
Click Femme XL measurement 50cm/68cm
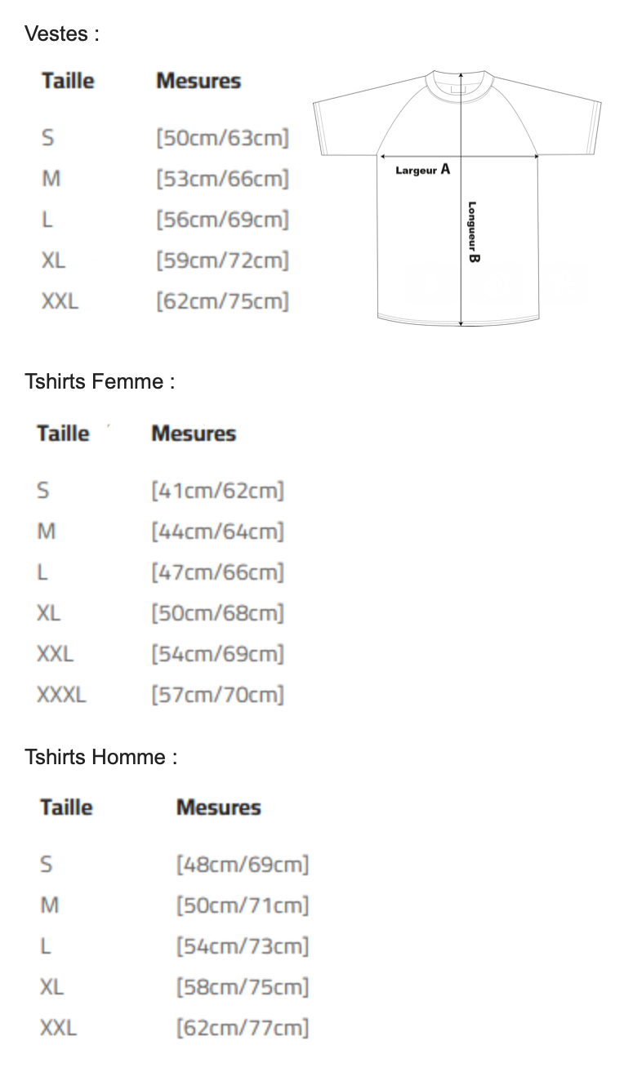pyautogui.click(x=218, y=613)
